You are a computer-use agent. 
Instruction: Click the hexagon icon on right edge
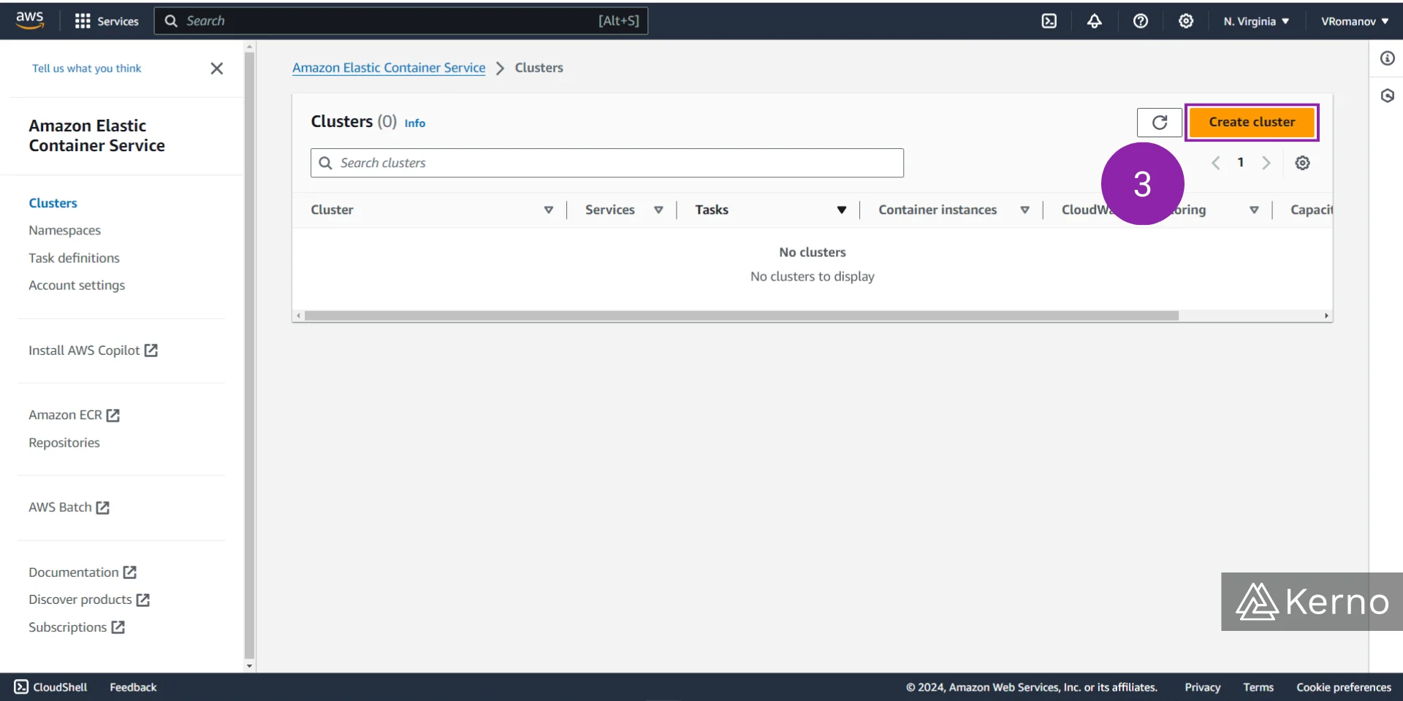1387,96
